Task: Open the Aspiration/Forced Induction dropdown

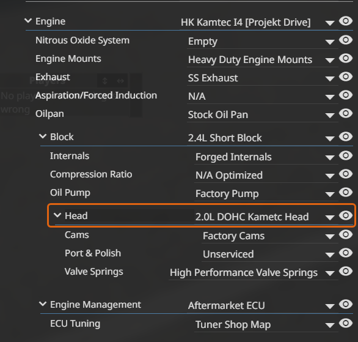Action: coord(330,97)
